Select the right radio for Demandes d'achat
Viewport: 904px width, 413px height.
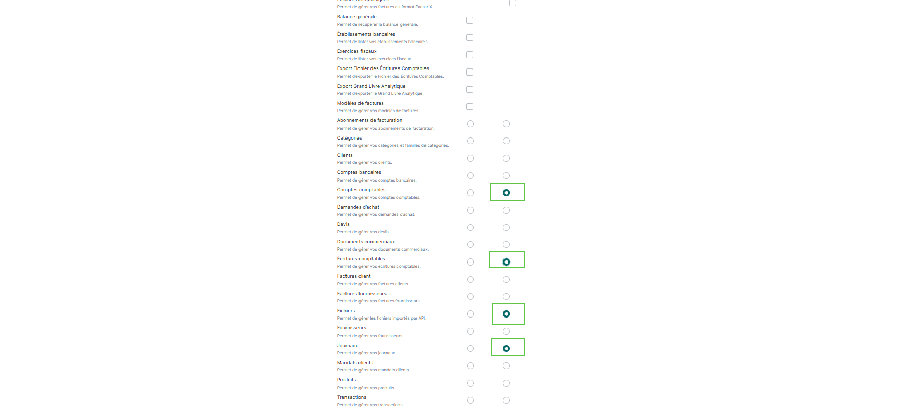506,210
